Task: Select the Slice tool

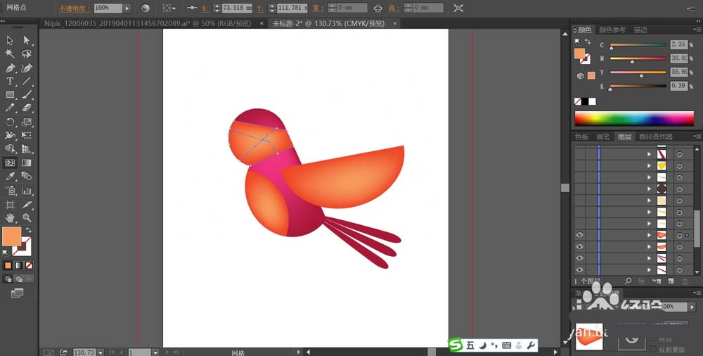Action: pos(27,204)
